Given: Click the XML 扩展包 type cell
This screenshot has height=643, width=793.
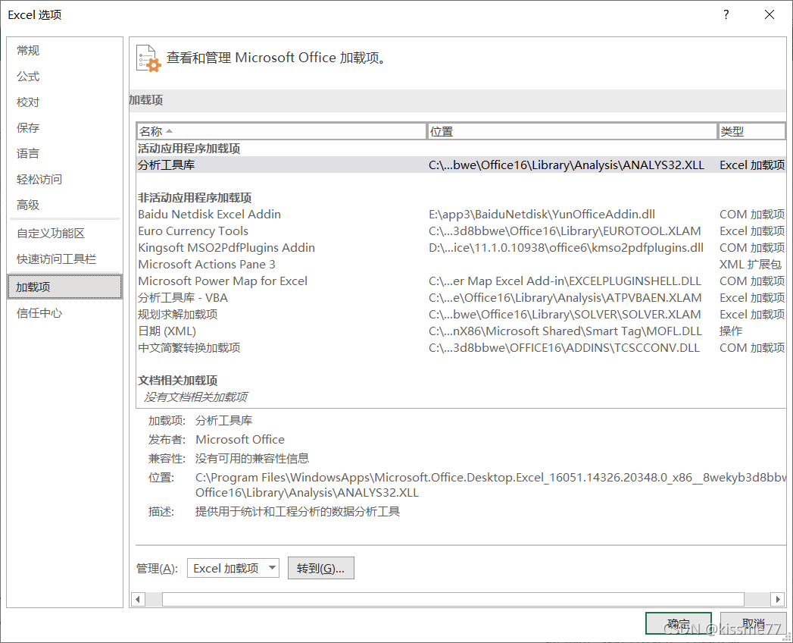Looking at the screenshot, I should [x=751, y=265].
